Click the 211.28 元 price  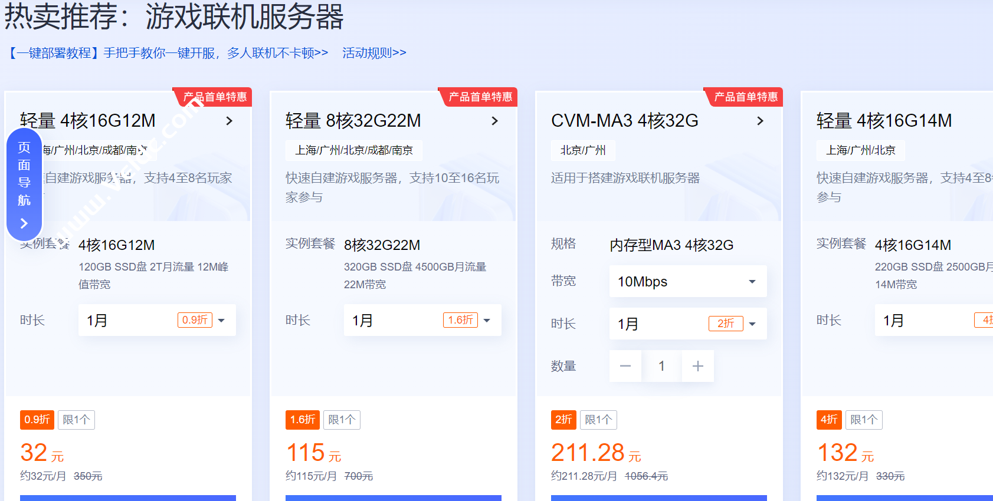[596, 453]
